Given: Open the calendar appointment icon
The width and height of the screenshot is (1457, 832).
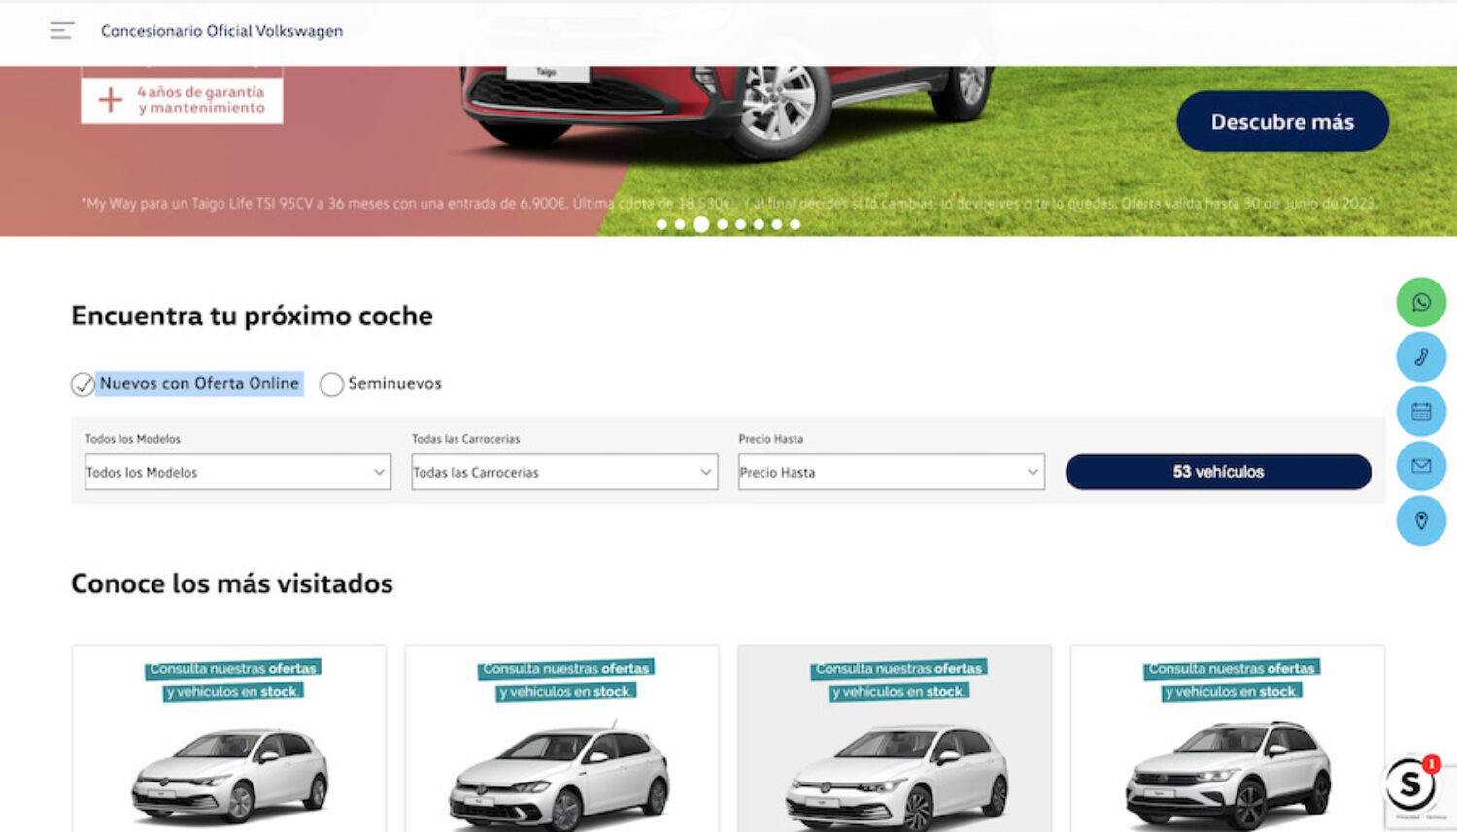Looking at the screenshot, I should pos(1421,412).
